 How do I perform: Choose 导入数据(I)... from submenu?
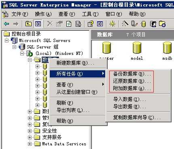pos(138,99)
